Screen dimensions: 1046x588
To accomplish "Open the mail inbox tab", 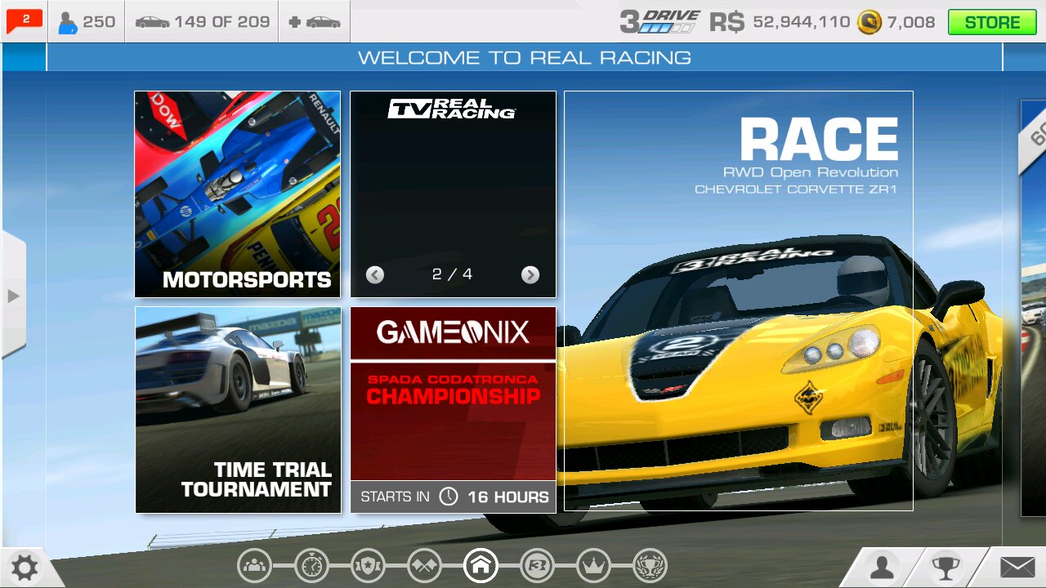I will (1017, 568).
